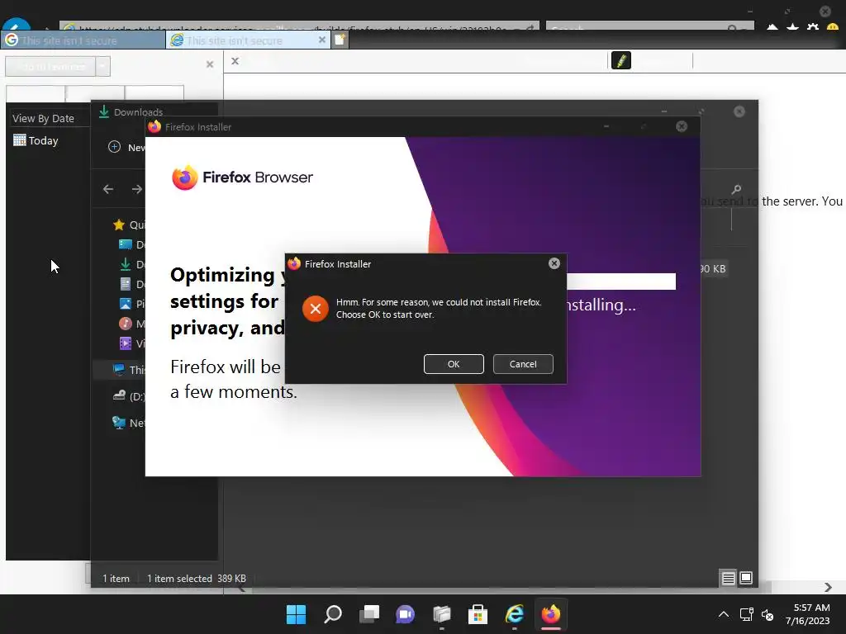846x634 pixels.
Task: Click the browser search box
Action: pyautogui.click(x=650, y=26)
